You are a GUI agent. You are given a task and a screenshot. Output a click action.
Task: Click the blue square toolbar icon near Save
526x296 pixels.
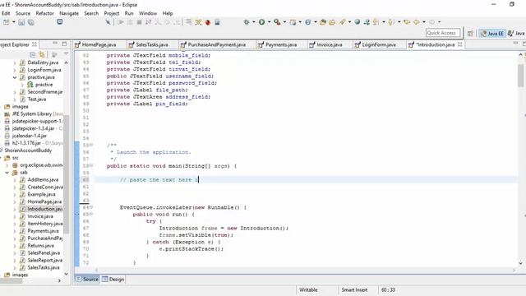click(x=59, y=22)
